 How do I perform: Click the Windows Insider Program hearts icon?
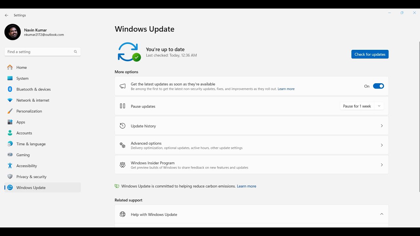point(122,165)
